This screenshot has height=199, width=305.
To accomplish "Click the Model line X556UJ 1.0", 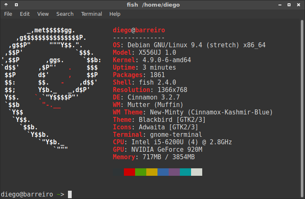I will tap(145, 53).
